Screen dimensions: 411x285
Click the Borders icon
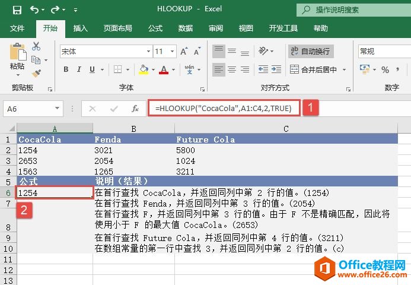(117, 69)
